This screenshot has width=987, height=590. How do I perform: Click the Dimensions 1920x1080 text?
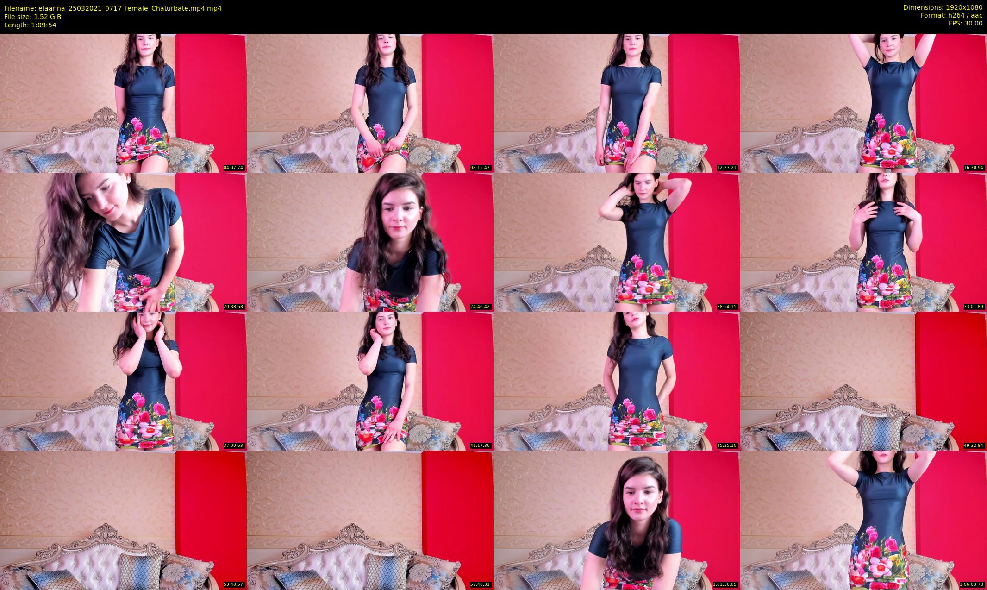tap(943, 7)
